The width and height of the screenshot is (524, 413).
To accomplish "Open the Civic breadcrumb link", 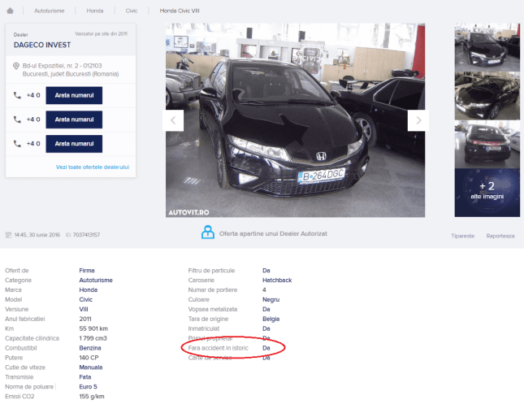I will tap(132, 11).
